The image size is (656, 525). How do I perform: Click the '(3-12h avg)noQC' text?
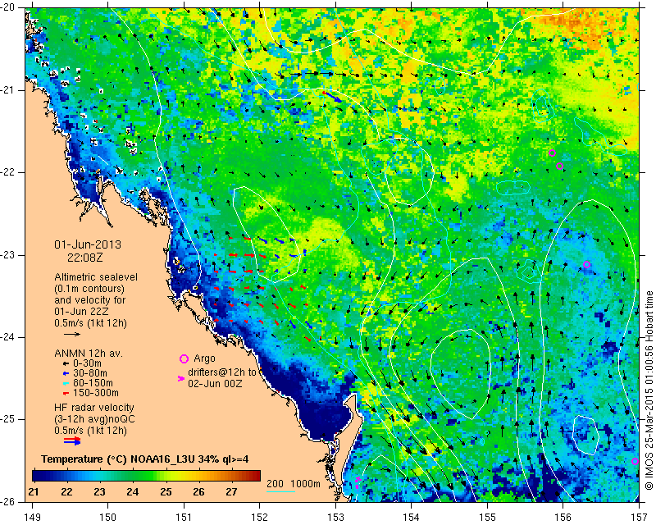pos(94,419)
